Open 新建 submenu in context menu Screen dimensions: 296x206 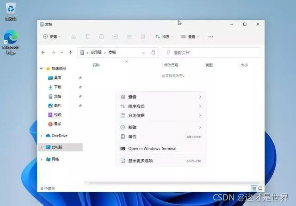[161, 127]
